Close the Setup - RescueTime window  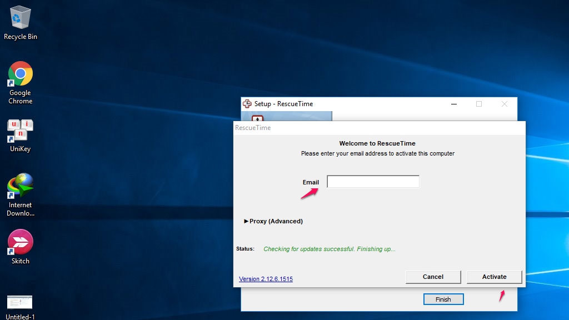(505, 104)
